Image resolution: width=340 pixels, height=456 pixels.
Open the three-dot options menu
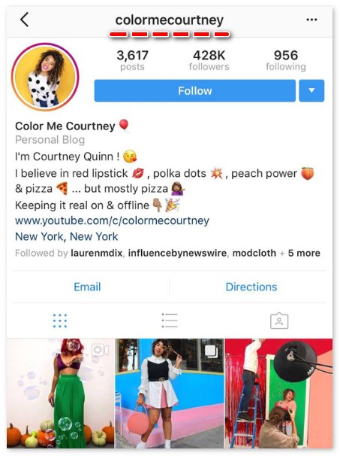coord(311,20)
